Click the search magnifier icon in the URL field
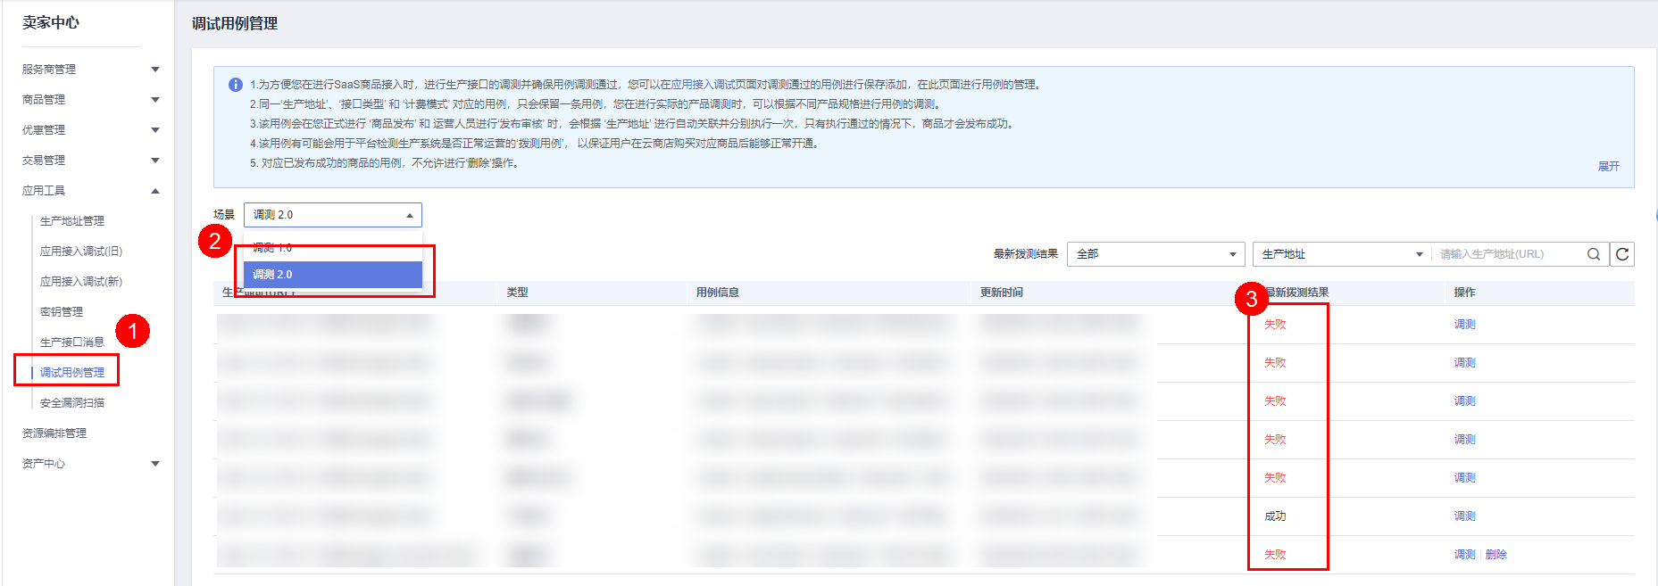The image size is (1658, 586). [1594, 254]
